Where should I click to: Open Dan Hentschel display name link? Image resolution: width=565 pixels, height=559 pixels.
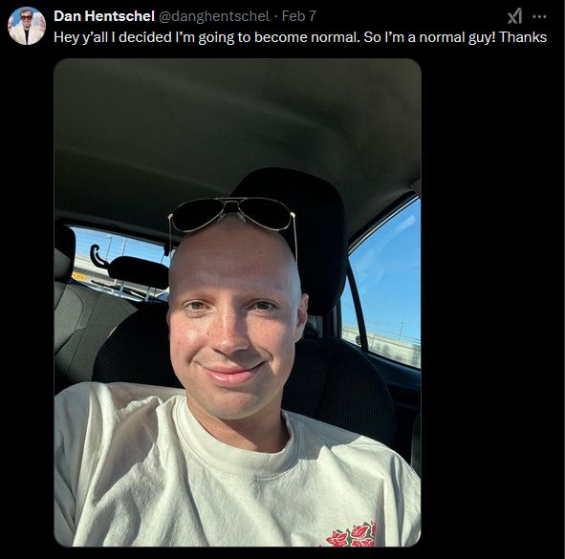click(104, 16)
